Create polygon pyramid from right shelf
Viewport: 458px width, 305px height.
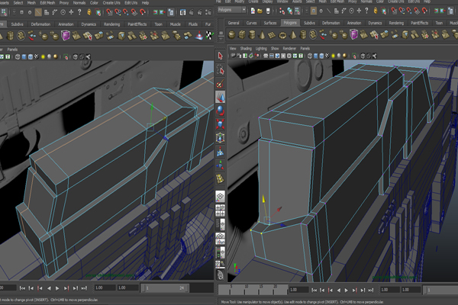pyautogui.click(x=292, y=35)
